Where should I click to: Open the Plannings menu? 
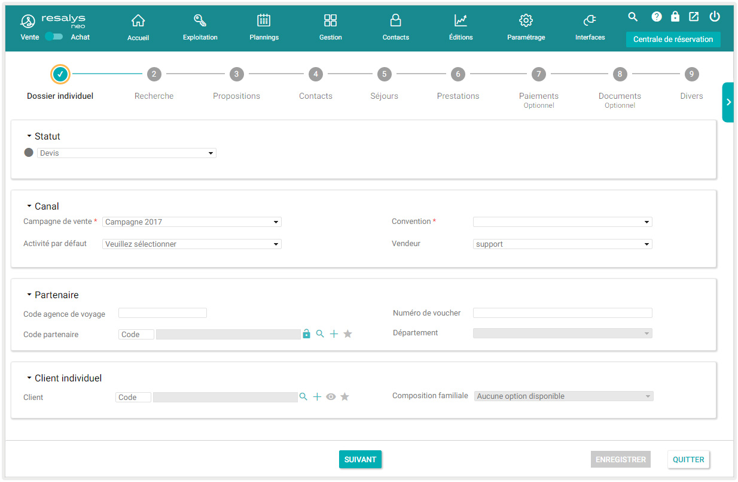point(264,28)
